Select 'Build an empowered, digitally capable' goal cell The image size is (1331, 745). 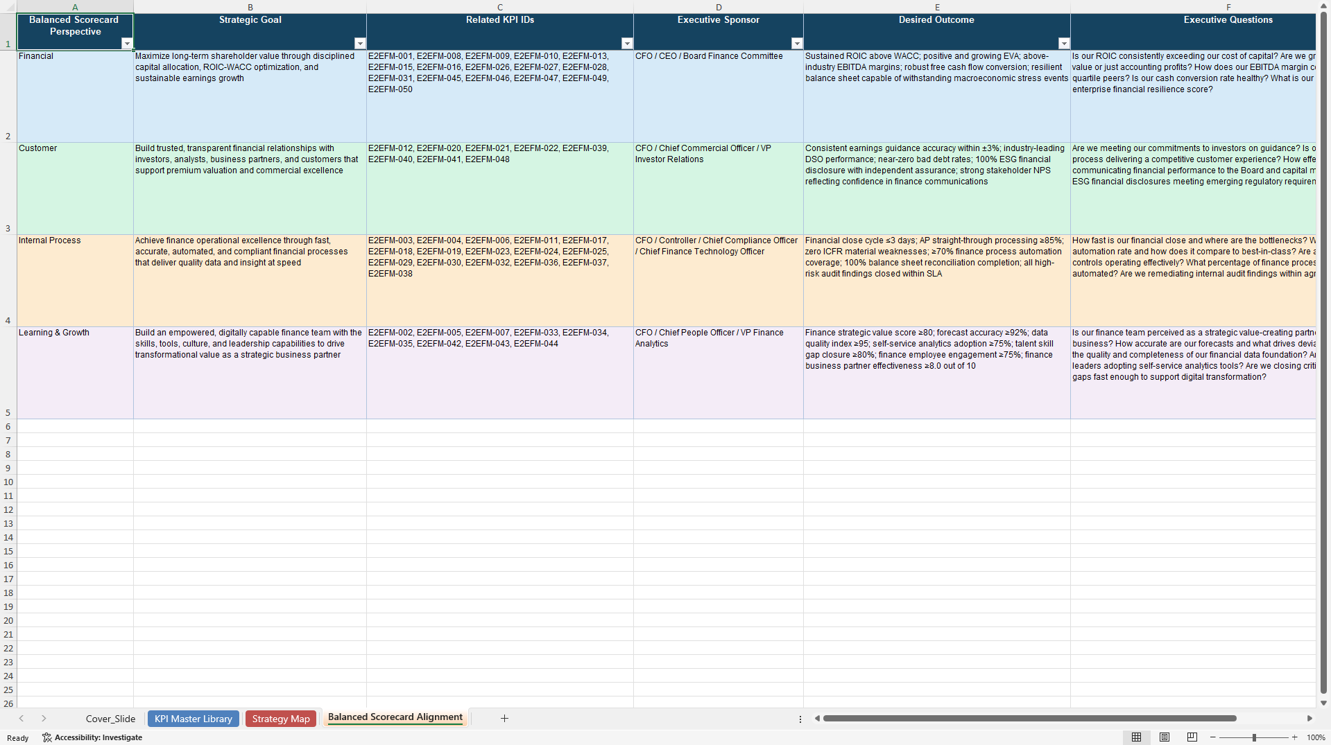click(x=250, y=373)
